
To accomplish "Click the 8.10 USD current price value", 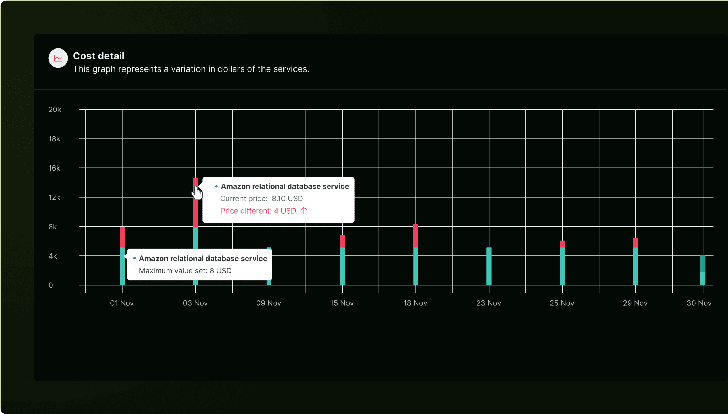I will pos(287,198).
